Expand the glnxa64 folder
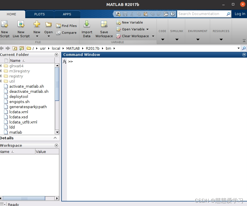Viewport: 247px width, 206px height. point(1,66)
